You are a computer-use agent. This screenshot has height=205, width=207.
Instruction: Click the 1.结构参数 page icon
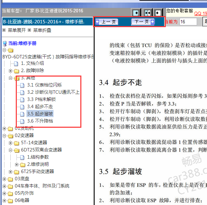tap(22, 158)
